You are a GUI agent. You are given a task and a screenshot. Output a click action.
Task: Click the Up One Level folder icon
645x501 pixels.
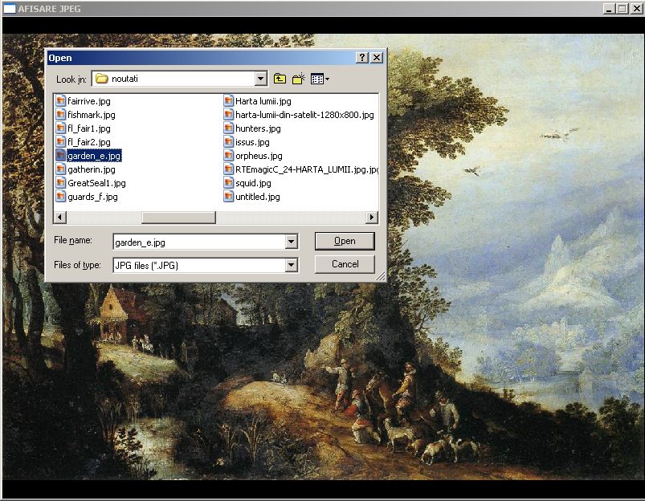(280, 79)
